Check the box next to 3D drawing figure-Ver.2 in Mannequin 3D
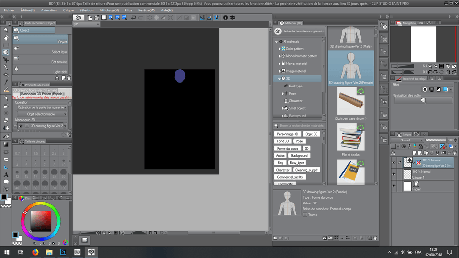Image resolution: width=459 pixels, height=258 pixels. click(x=27, y=126)
